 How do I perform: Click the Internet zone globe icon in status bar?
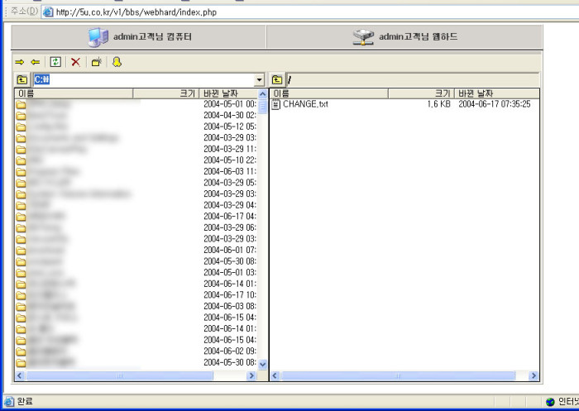coord(550,401)
